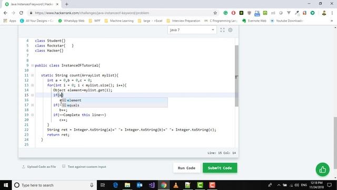
Task: Click the green thumbs up feedback button
Action: coord(322,169)
